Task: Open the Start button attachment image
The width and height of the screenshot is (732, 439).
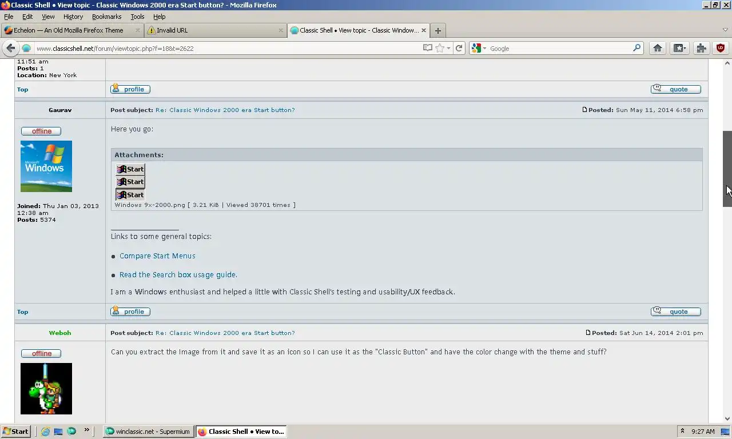Action: coord(130,182)
